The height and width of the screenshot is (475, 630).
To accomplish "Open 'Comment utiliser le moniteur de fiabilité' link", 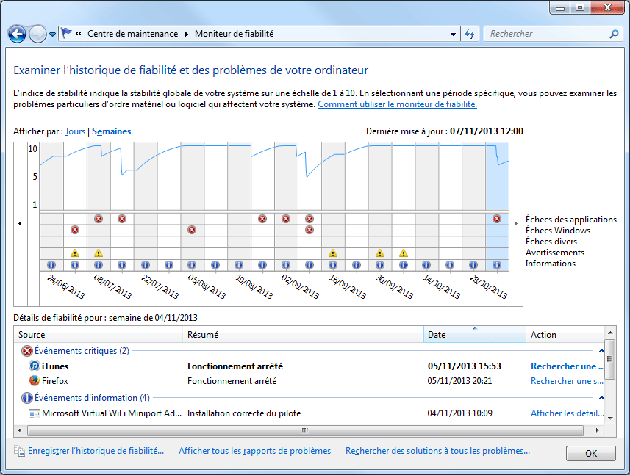I will coord(398,104).
